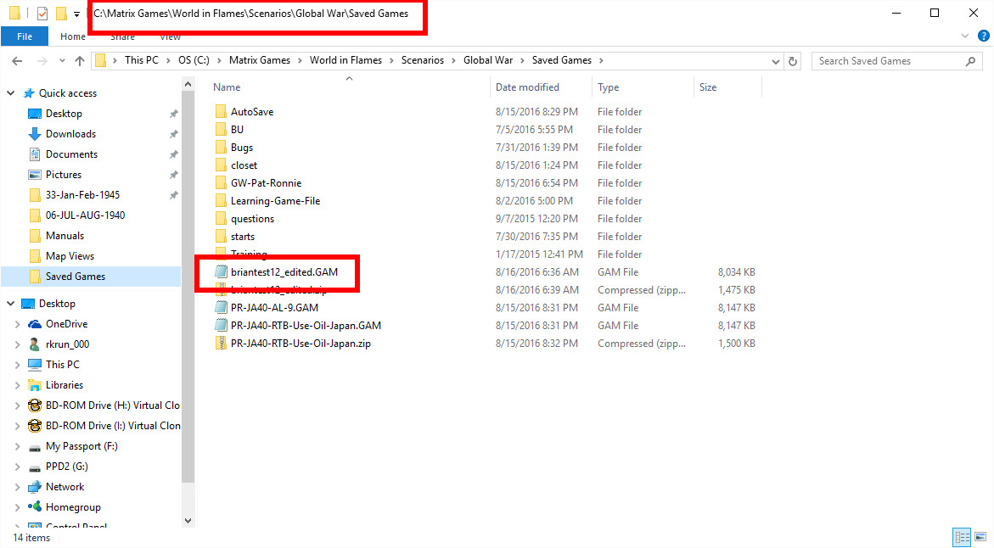This screenshot has width=994, height=548.
Task: Switch to the Home ribbon tab
Action: [73, 36]
